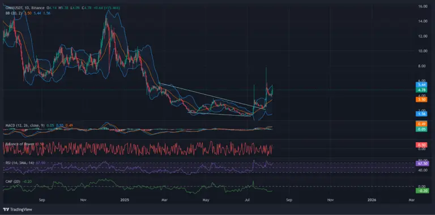The width and height of the screenshot is (435, 215).
Task: Click the Jul label on time axis
Action: 247,199
